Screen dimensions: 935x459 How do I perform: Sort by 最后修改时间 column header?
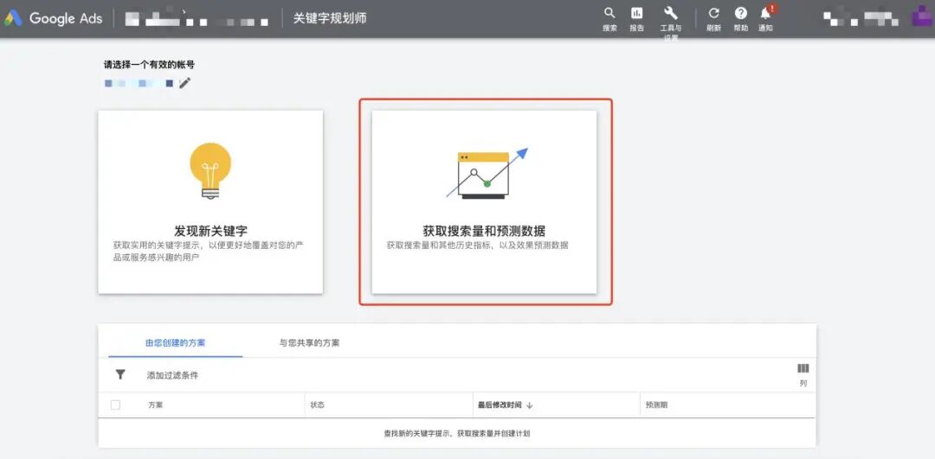[x=505, y=405]
